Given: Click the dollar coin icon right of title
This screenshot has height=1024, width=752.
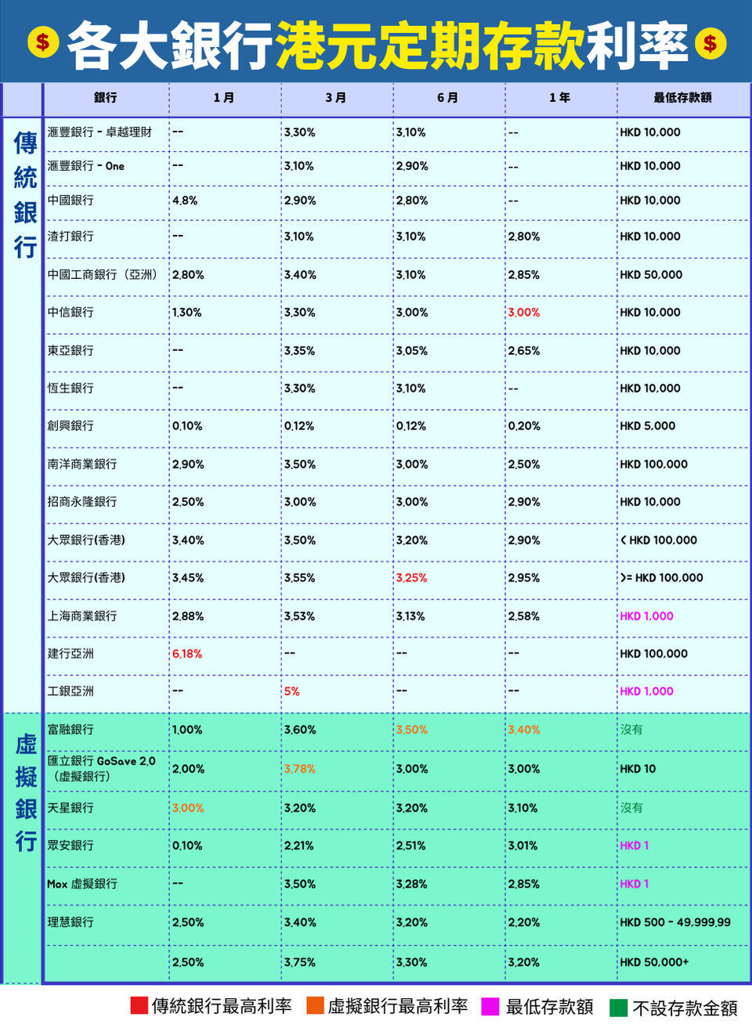Looking at the screenshot, I should coord(710,43).
